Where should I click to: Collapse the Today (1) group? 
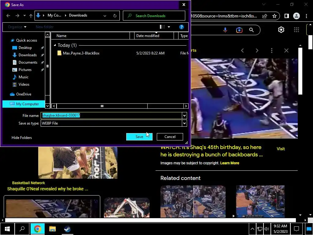[x=55, y=45]
